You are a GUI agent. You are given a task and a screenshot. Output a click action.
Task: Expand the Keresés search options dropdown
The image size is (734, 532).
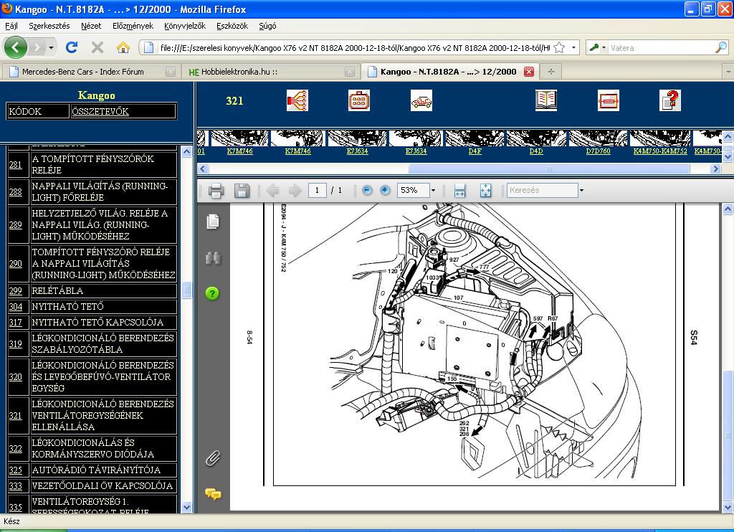tap(581, 191)
